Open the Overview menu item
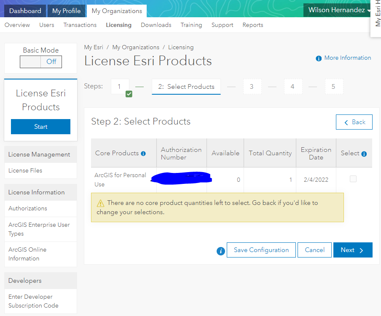The height and width of the screenshot is (316, 381). (17, 25)
